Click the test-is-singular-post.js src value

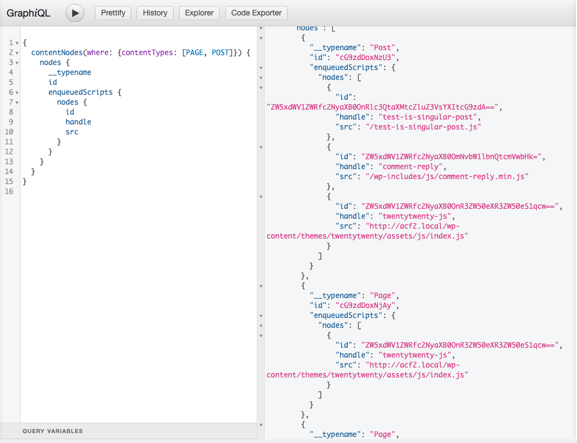coord(423,127)
